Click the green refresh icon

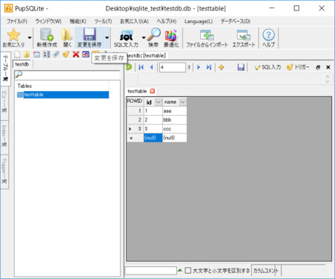(129, 67)
